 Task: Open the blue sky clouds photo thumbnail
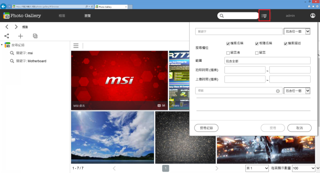click(112, 138)
